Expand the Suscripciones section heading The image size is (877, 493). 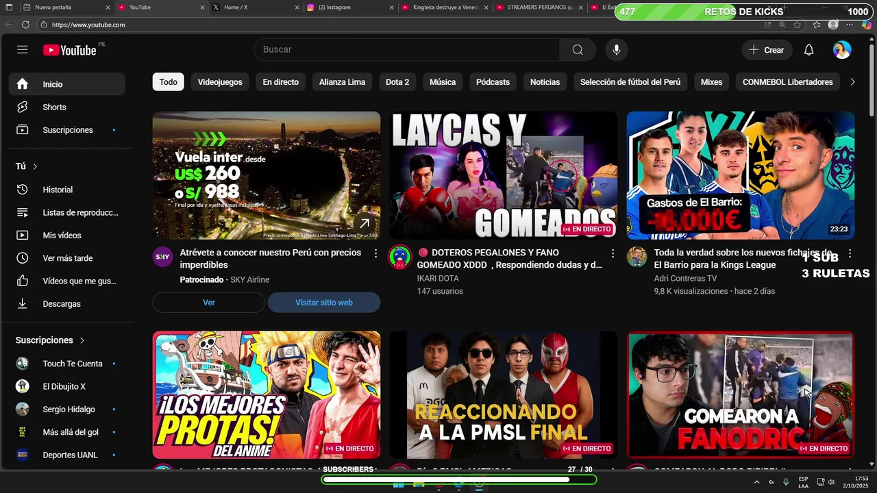tap(50, 340)
